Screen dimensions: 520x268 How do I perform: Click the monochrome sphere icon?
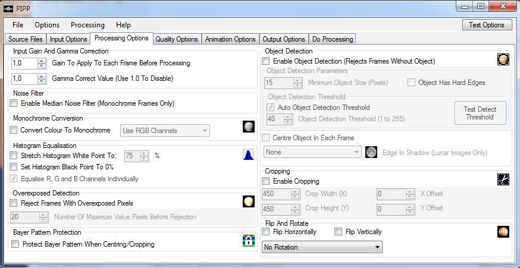pyautogui.click(x=249, y=127)
